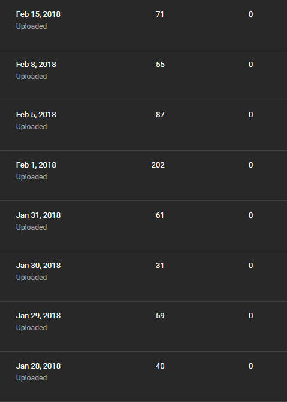Open the Jan 31, 2018 date entry
The width and height of the screenshot is (287, 402).
[38, 215]
